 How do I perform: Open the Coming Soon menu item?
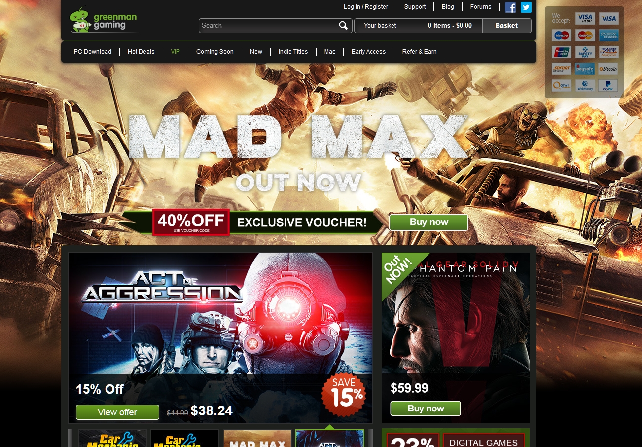[215, 52]
